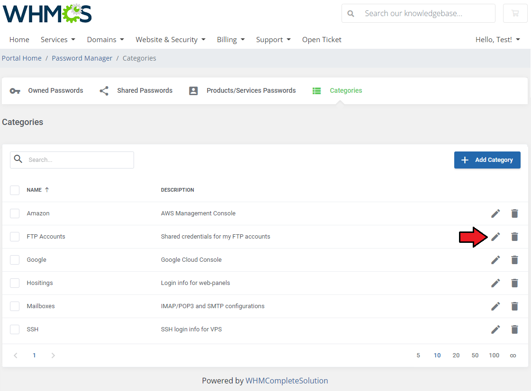
Task: Delete the Google category row
Action: click(514, 260)
